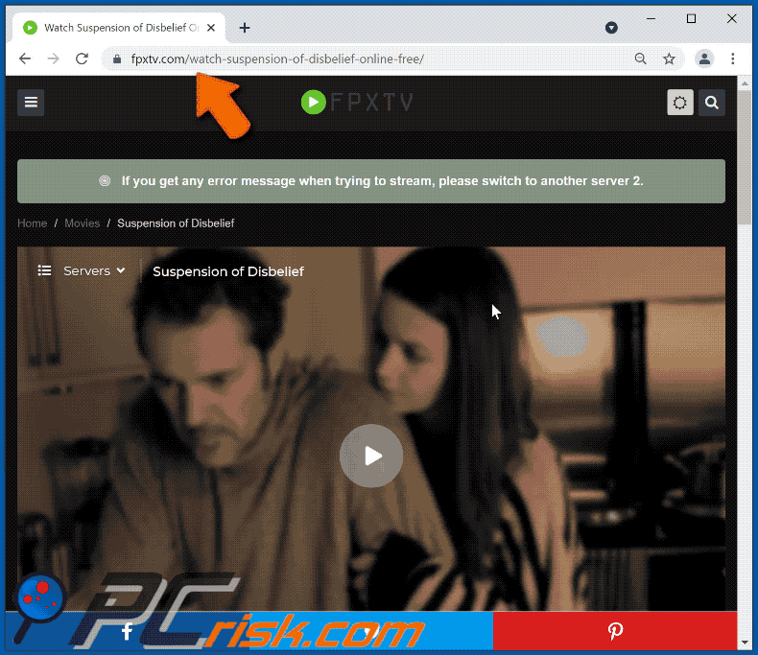Click the tab search dropdown circle

(611, 28)
